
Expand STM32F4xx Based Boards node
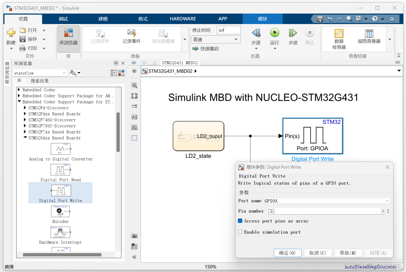25,114
